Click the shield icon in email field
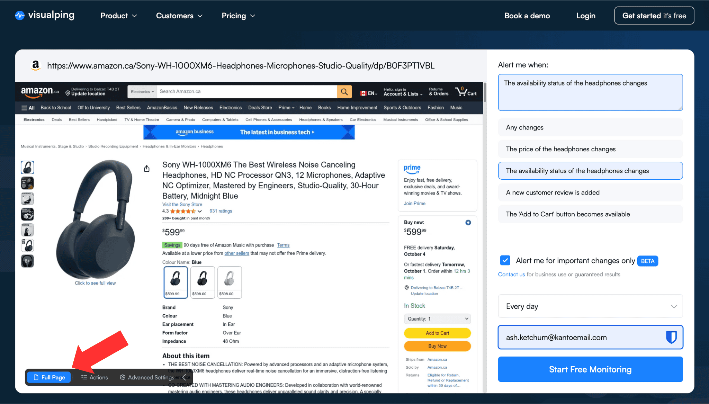This screenshot has width=709, height=404. (671, 337)
